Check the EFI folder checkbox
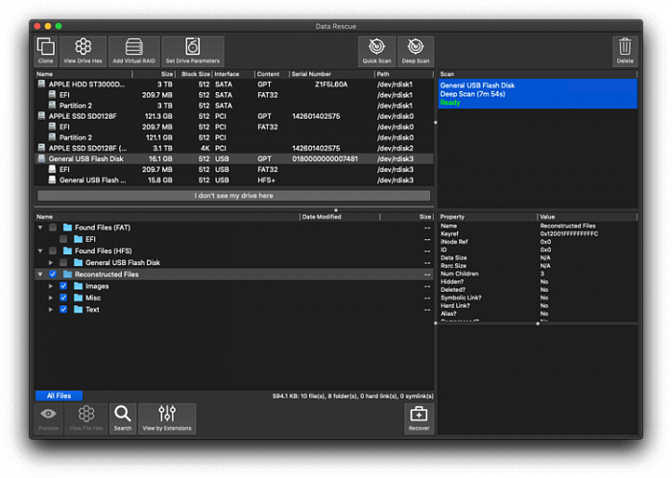The height and width of the screenshot is (478, 672). coord(63,239)
